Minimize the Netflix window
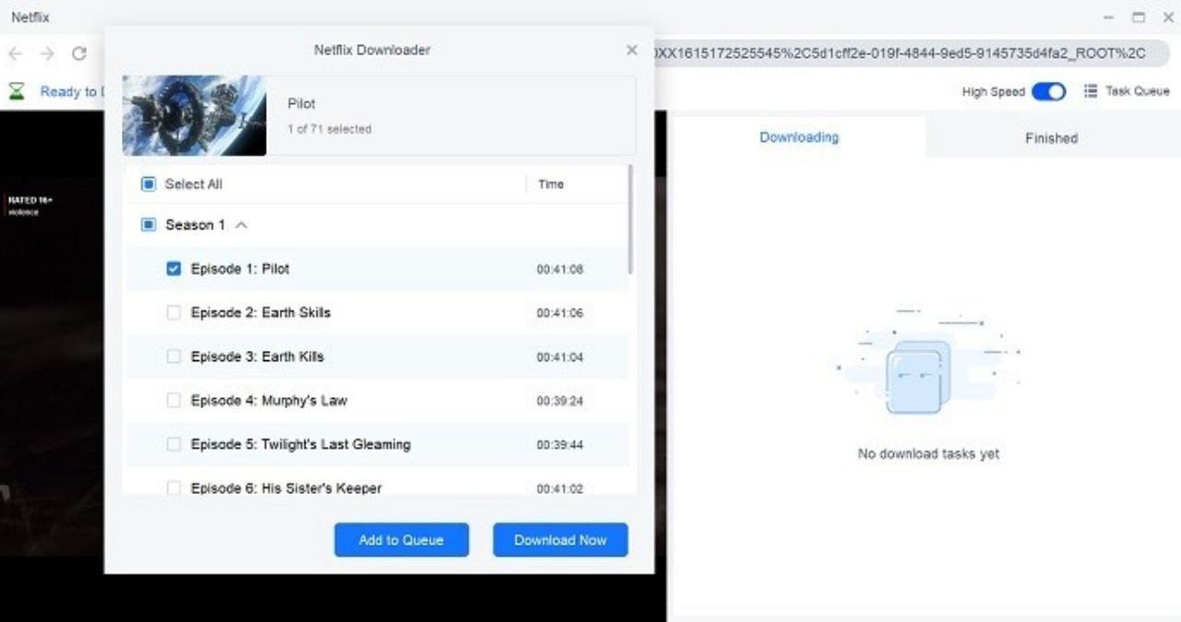Viewport: 1181px width, 622px height. [1108, 17]
